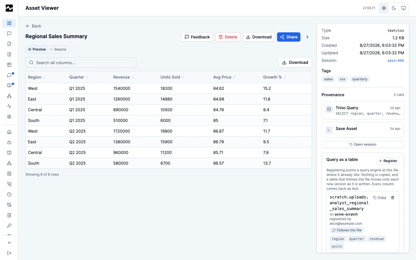Click the revenue column chip

(x=377, y=239)
